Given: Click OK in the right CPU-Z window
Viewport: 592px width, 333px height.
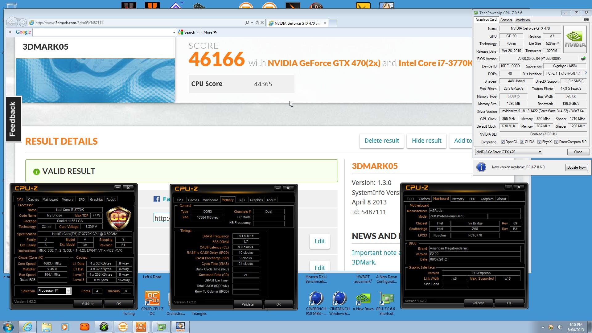Looking at the screenshot, I should (509, 303).
